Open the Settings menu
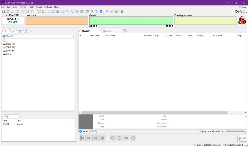Screen dimensions: 248x147 point(48,7)
